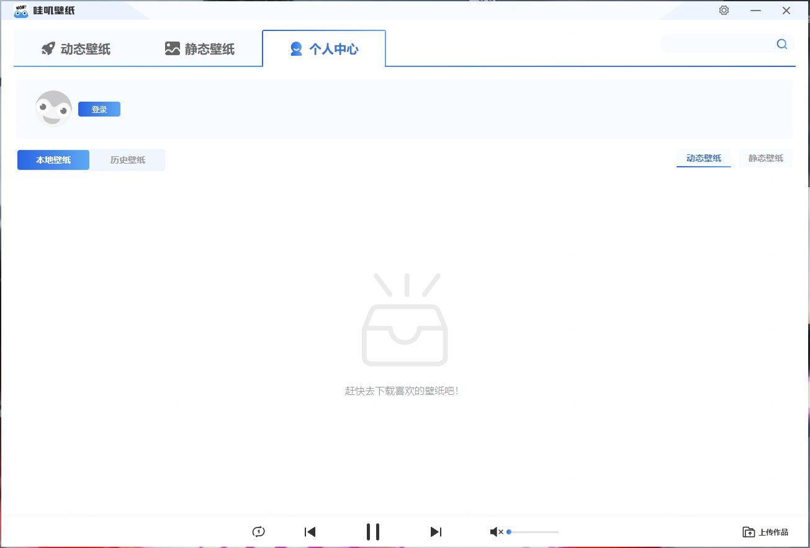Skip to the next wallpaper
Screen dimensions: 810x548
pyautogui.click(x=436, y=532)
